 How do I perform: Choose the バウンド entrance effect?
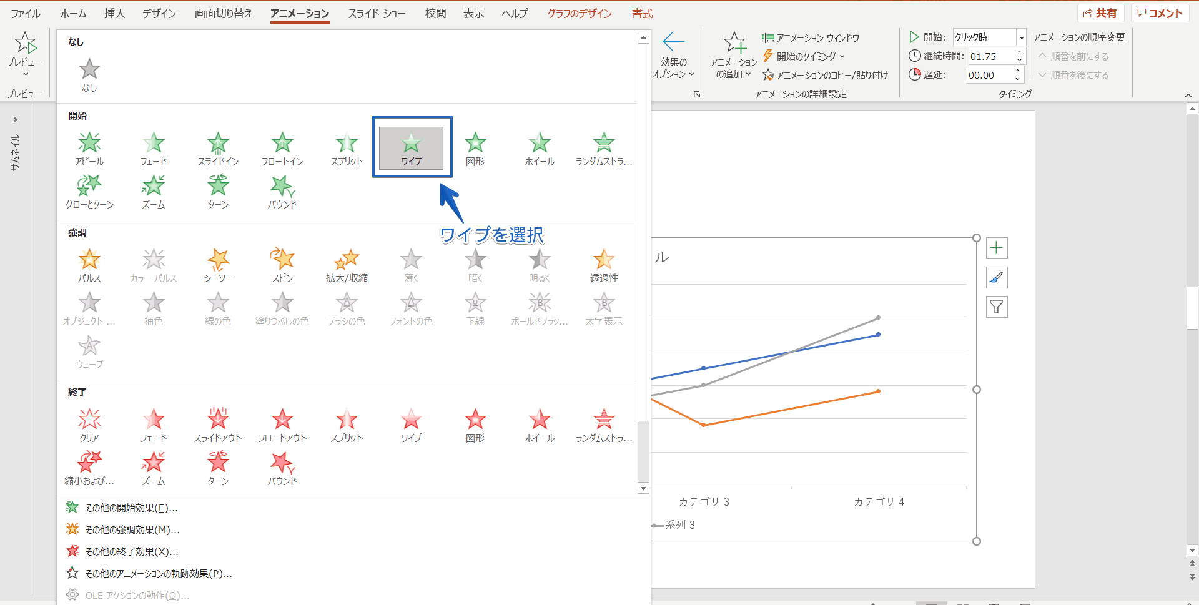pos(282,192)
